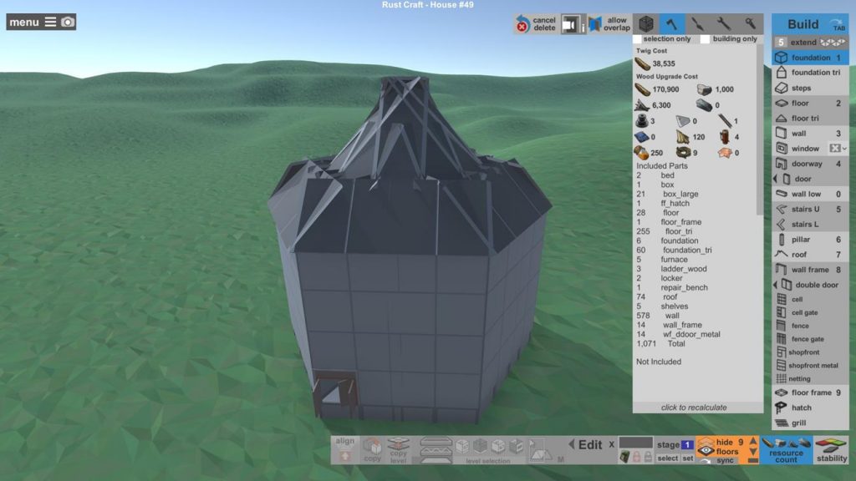The width and height of the screenshot is (856, 481).
Task: Increase hidden floor level up arrow
Action: [x=753, y=442]
